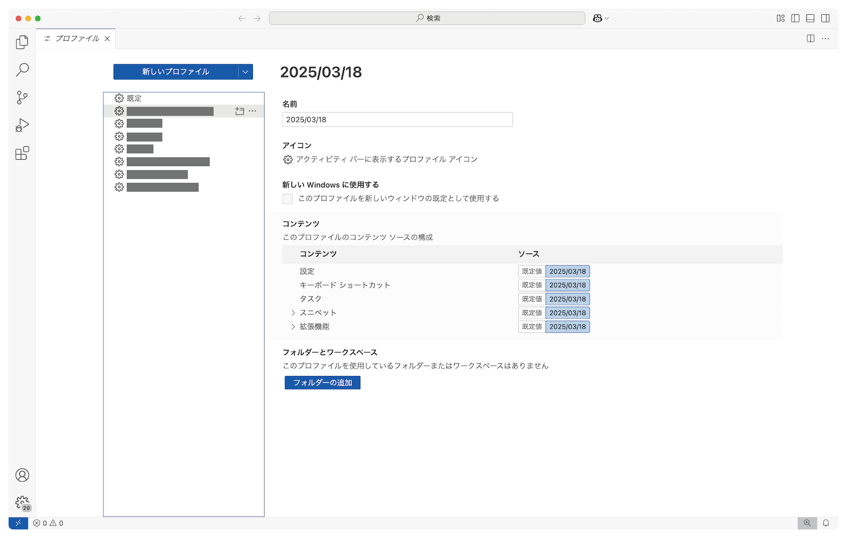Expand the 拡張機能 row

click(x=293, y=327)
